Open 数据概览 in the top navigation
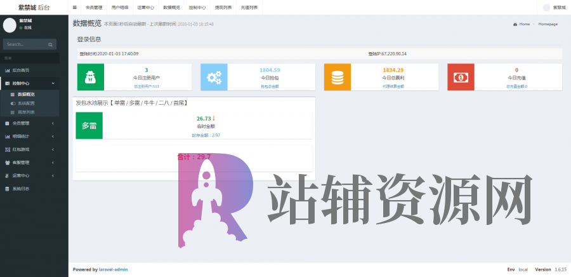This screenshot has height=277, width=571. pyautogui.click(x=171, y=7)
